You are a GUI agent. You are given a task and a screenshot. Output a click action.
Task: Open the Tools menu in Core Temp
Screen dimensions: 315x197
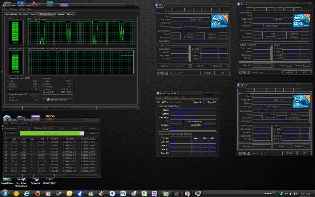pos(176,97)
